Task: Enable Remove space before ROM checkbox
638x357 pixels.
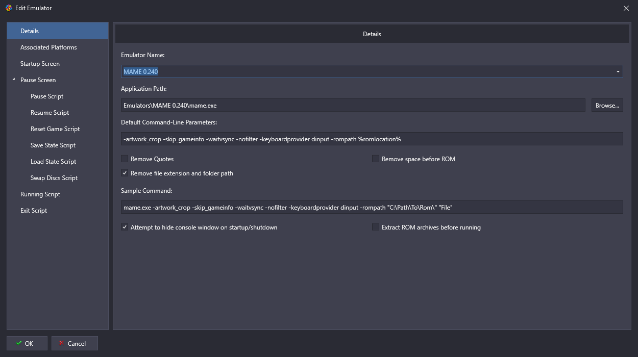Action: coord(376,159)
